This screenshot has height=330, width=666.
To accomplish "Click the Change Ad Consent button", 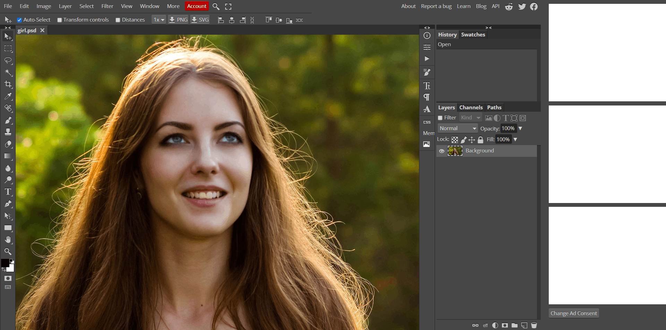I will pos(573,313).
